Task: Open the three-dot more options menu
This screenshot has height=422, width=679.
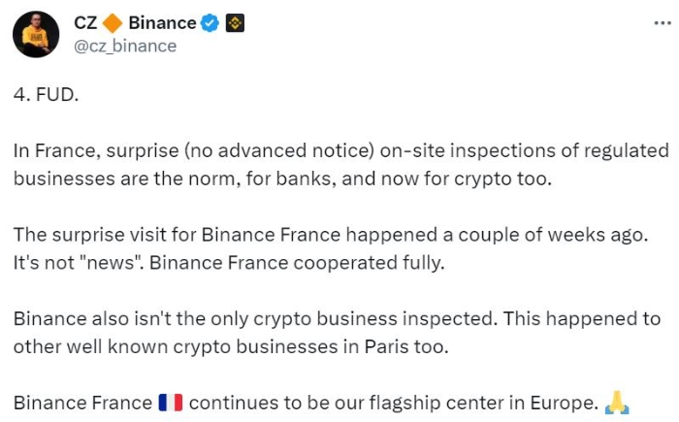Action: click(x=663, y=23)
